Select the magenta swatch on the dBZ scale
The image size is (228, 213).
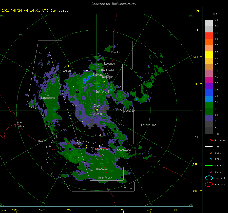pyautogui.click(x=209, y=80)
